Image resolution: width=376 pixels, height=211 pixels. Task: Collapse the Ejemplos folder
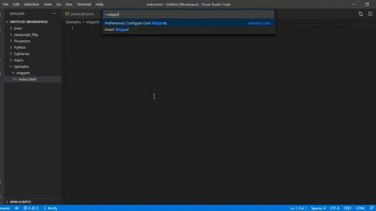tap(33, 66)
